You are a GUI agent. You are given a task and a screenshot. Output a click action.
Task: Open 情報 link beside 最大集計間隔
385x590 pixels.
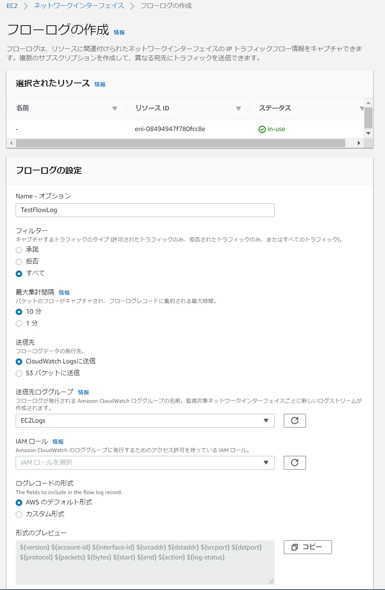(x=64, y=293)
